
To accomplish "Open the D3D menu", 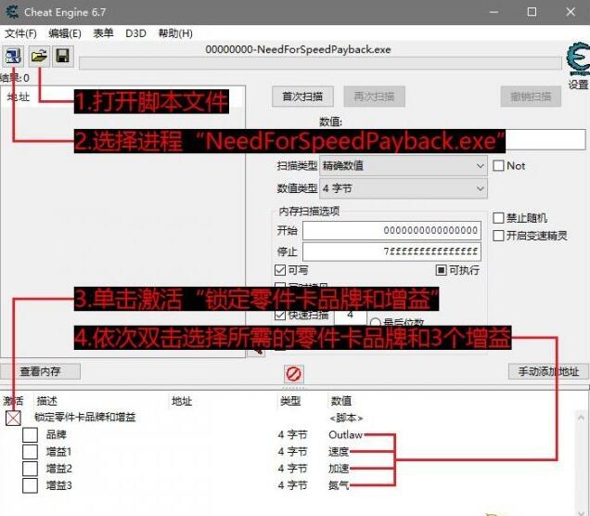I will (x=135, y=33).
